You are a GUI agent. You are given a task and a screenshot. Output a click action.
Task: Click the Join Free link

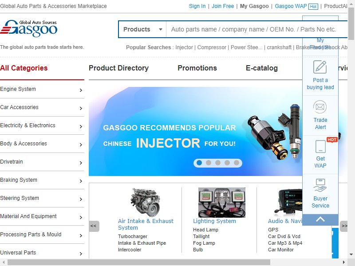[x=223, y=6]
